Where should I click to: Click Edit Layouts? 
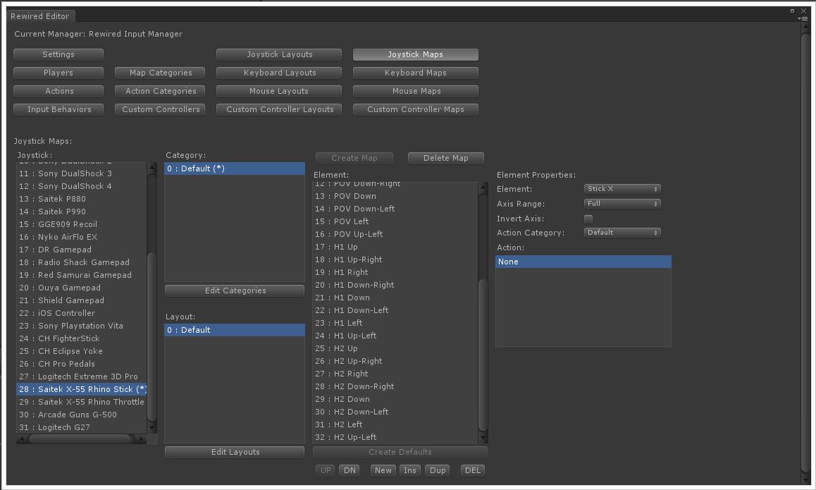(x=234, y=452)
